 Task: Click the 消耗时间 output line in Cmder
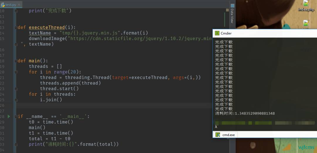tap(245, 114)
